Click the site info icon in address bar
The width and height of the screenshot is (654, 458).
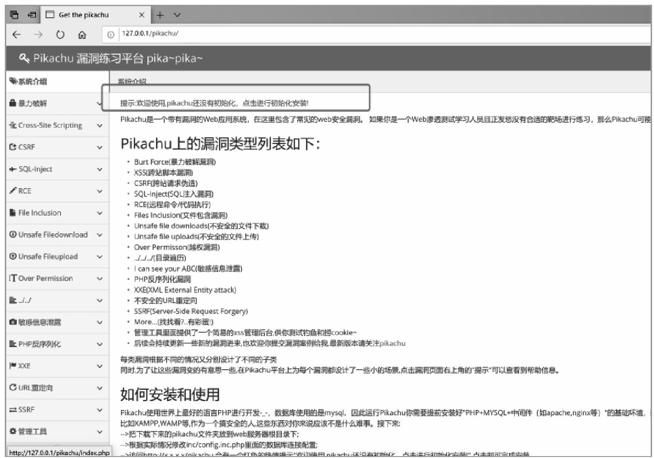point(111,35)
